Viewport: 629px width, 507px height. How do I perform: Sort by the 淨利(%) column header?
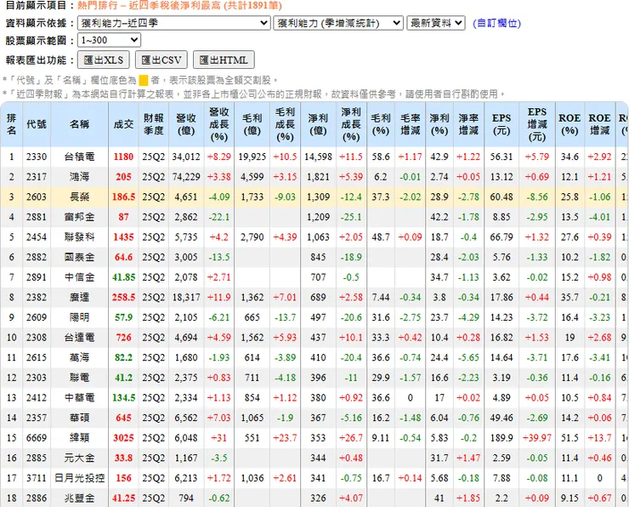point(439,124)
